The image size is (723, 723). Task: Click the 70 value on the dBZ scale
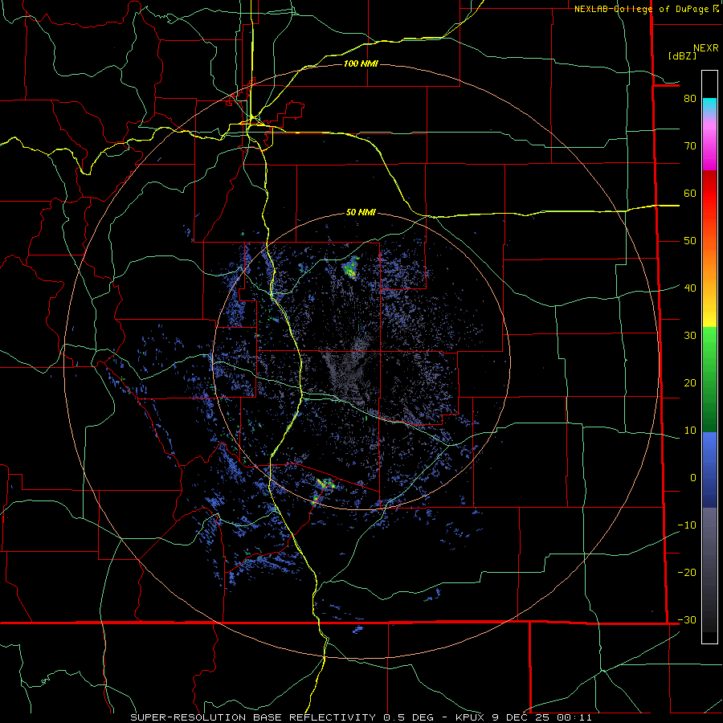(690, 145)
